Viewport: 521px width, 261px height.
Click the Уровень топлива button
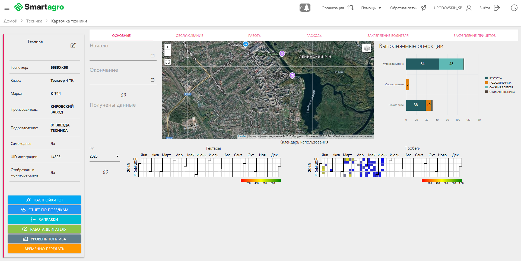pos(44,239)
